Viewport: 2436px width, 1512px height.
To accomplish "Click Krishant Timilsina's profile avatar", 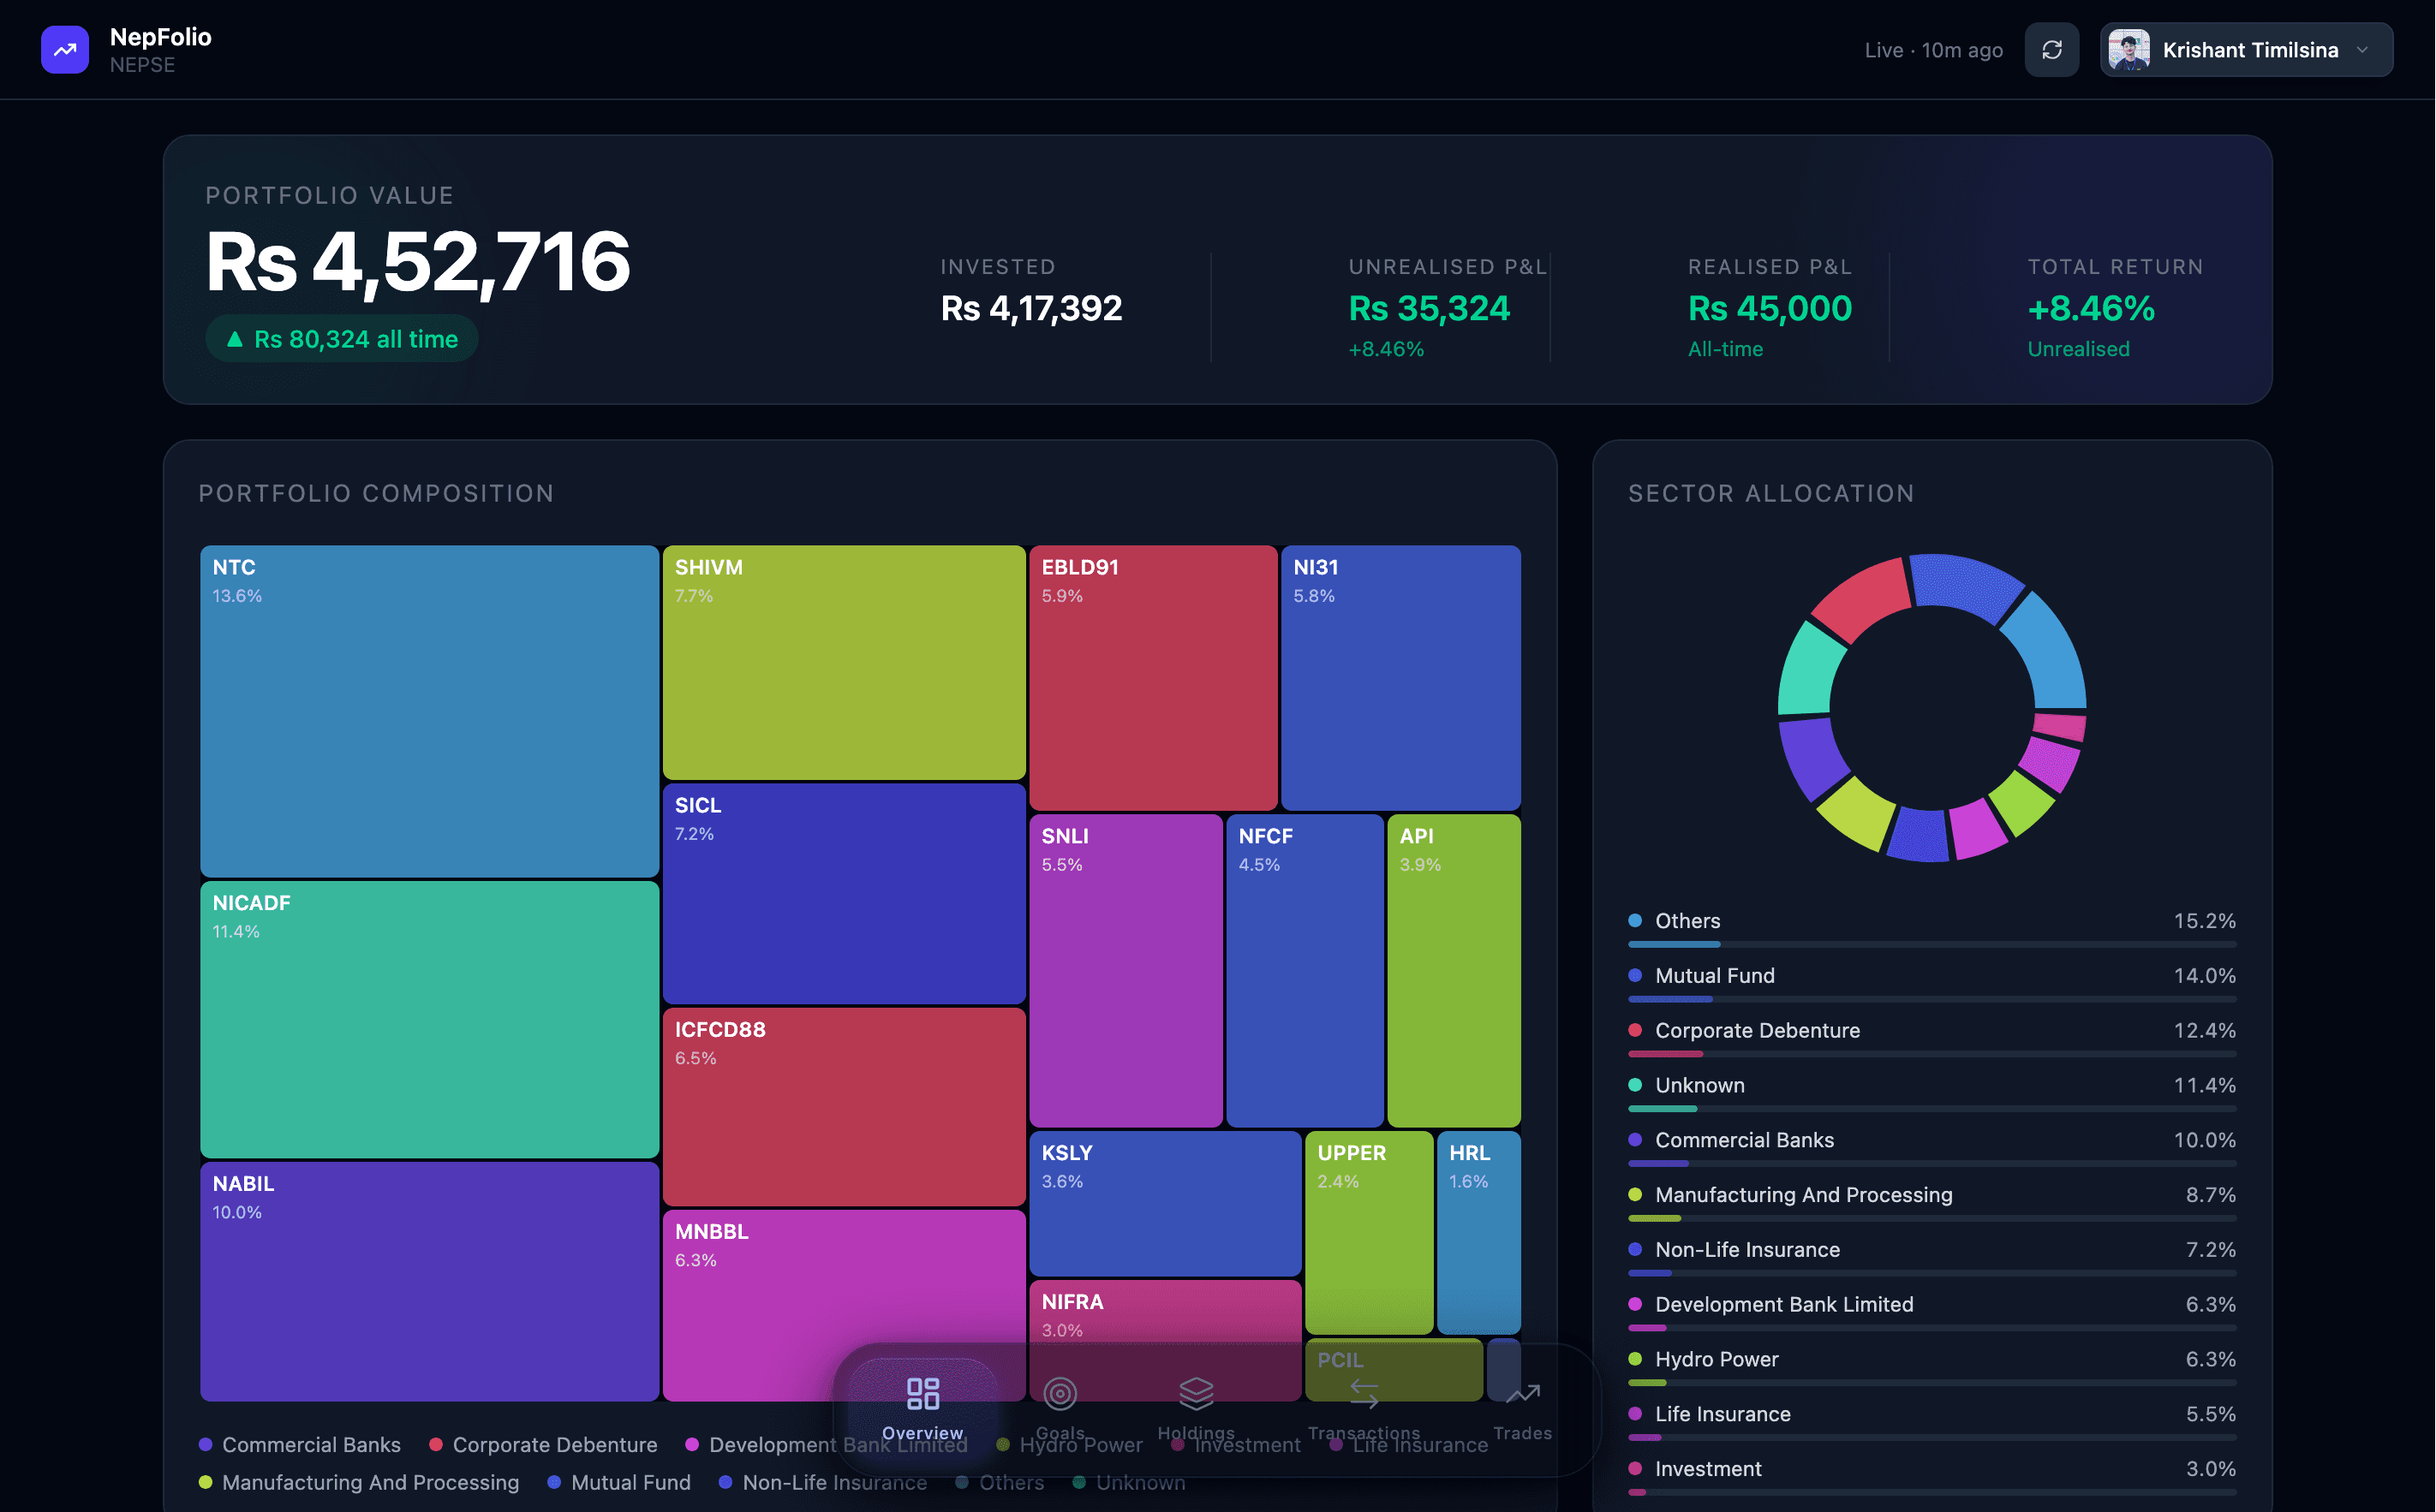I will (2129, 50).
